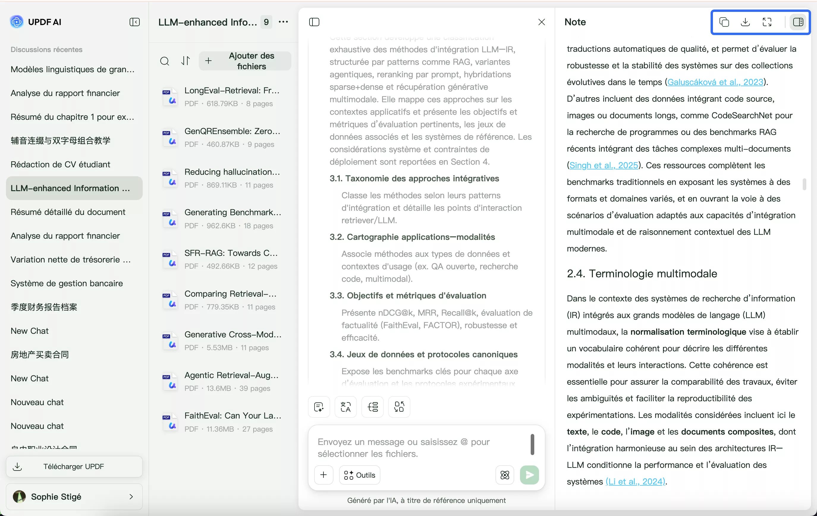Open Outils tools dropdown

click(x=359, y=475)
